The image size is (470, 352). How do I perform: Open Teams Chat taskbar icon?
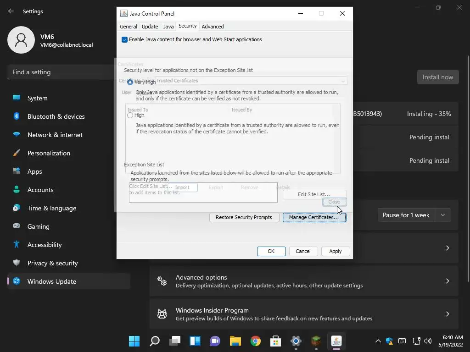tap(215, 341)
